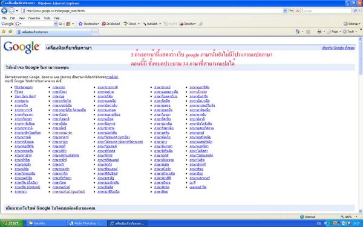
Task: Click the Favorites Center yellow star
Action: (4, 31)
